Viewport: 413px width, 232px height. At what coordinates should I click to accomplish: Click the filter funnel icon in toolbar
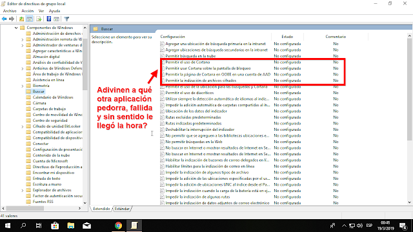click(66, 19)
